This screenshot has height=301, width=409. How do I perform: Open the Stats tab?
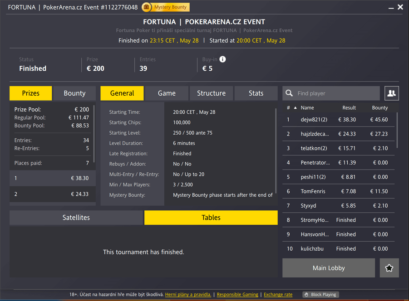coord(256,93)
